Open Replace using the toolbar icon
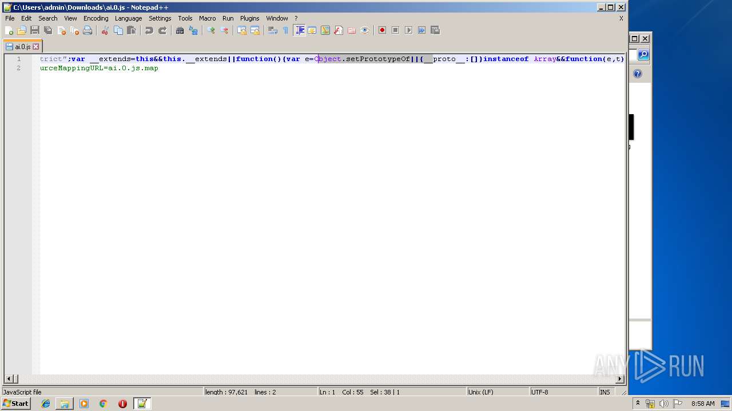 click(x=193, y=30)
